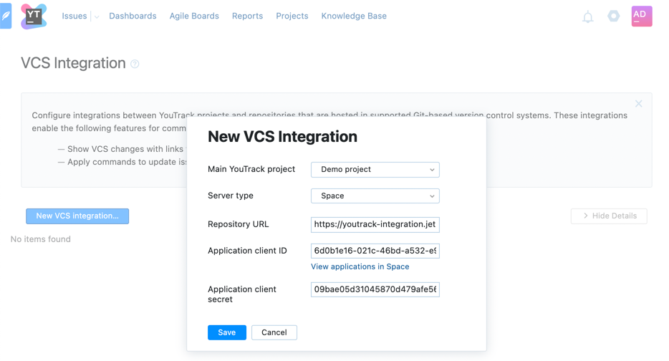Open the Knowledge Base menu item
669x361 pixels.
click(x=354, y=16)
